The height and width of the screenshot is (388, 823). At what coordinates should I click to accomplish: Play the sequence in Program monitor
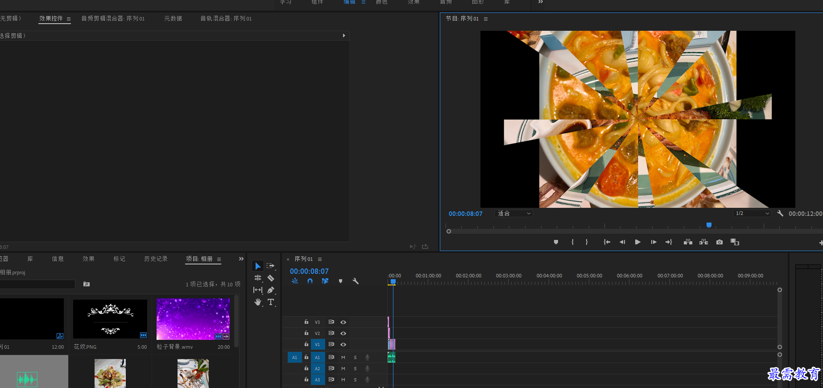(x=638, y=242)
